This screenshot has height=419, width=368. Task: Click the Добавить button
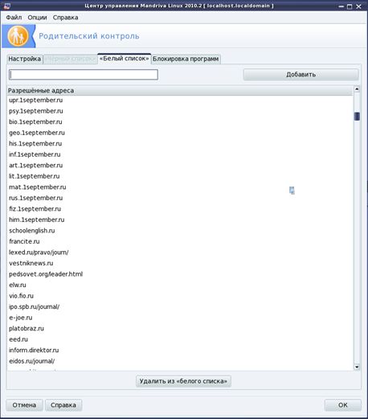(x=301, y=75)
